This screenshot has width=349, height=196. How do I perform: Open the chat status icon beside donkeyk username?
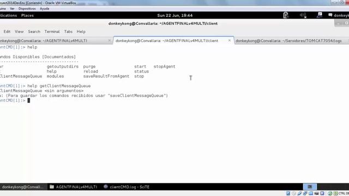pos(330,15)
